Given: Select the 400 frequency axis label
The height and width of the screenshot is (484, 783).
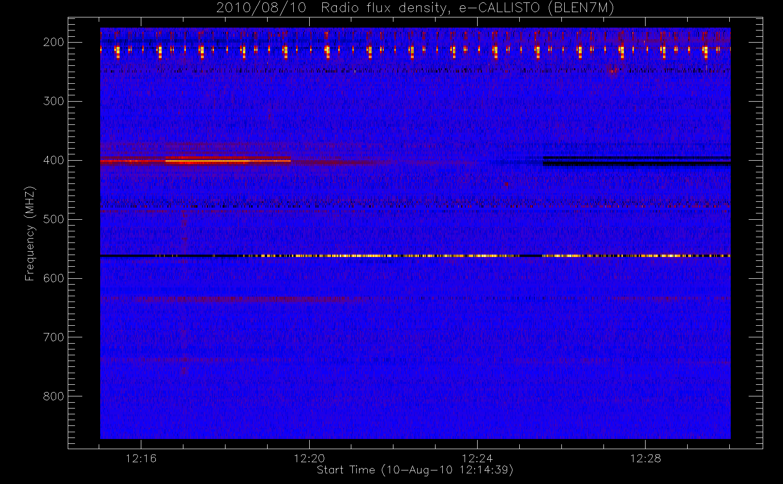Looking at the screenshot, I should (x=54, y=160).
